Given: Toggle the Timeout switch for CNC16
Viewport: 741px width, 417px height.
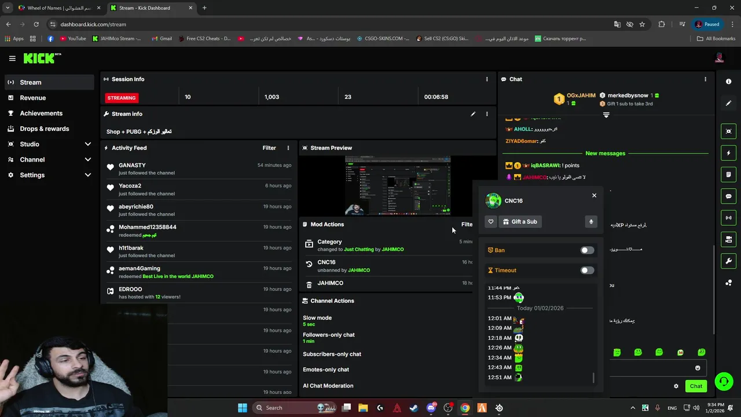Looking at the screenshot, I should 587,270.
